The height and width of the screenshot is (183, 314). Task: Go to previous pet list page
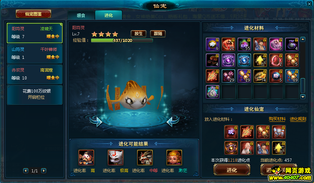[26, 171]
